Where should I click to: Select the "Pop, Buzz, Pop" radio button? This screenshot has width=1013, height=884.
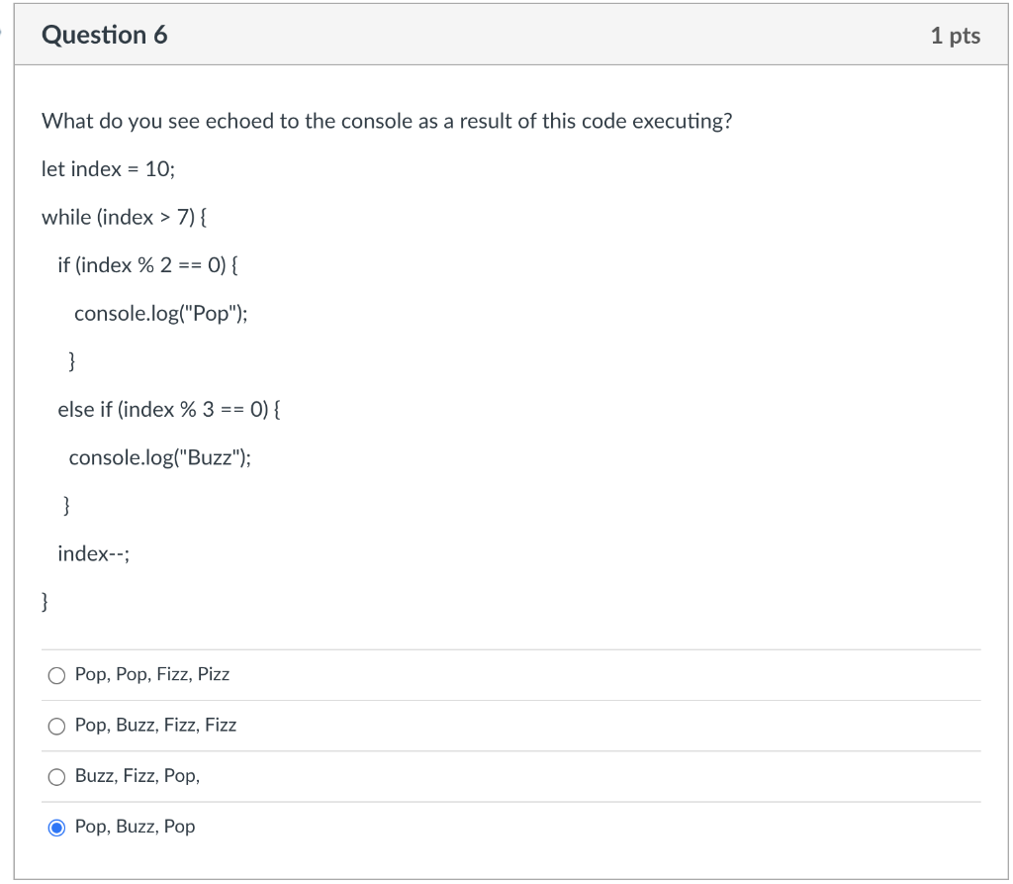tap(57, 827)
